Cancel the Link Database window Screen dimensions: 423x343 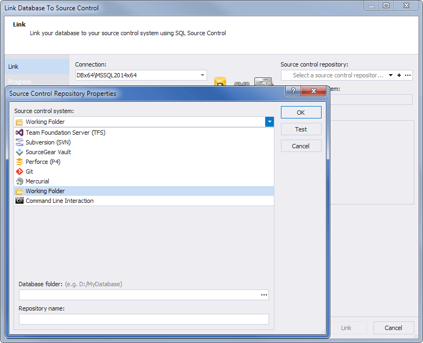tap(394, 328)
